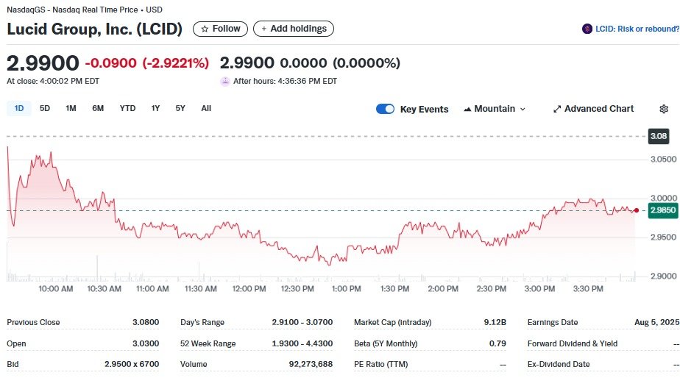
Task: Show the All time range
Action: coord(206,108)
